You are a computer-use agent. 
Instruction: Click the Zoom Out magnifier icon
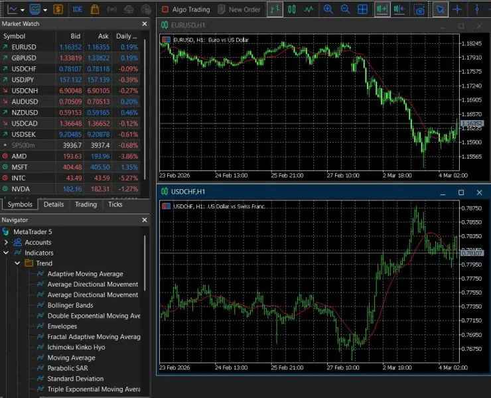pos(345,10)
